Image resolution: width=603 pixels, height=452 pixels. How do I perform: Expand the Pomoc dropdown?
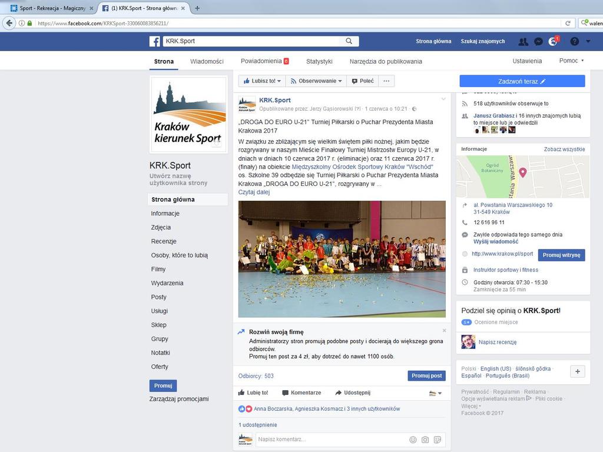click(571, 61)
